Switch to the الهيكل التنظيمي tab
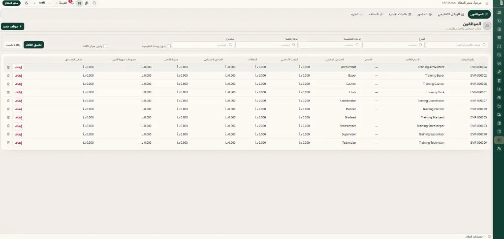 tap(452, 14)
